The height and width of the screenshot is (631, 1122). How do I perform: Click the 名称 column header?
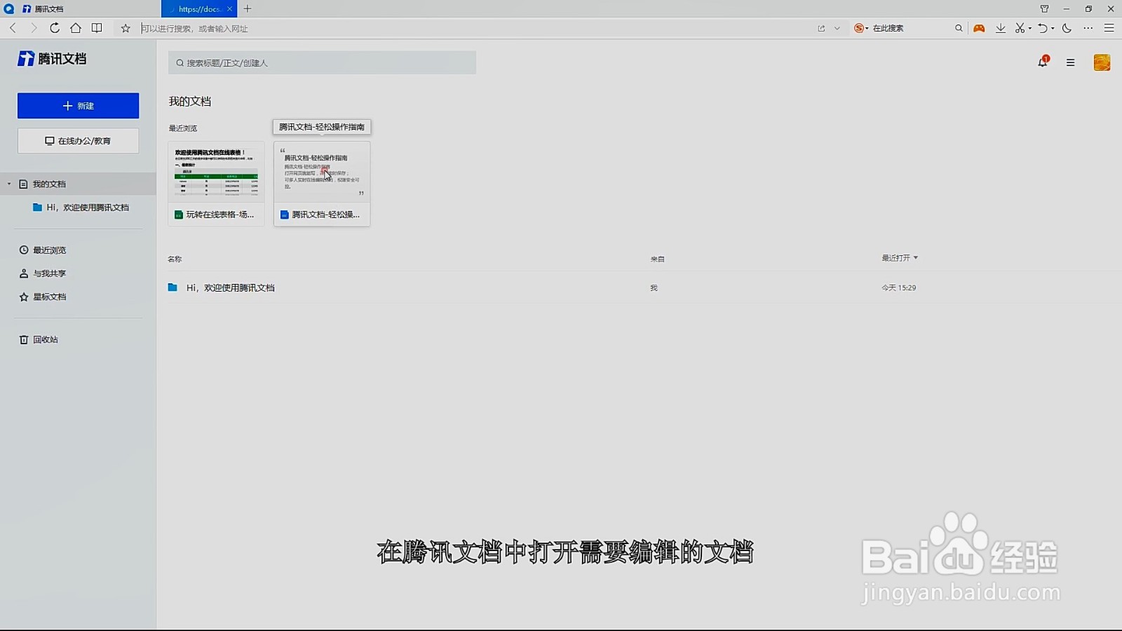[x=175, y=259]
